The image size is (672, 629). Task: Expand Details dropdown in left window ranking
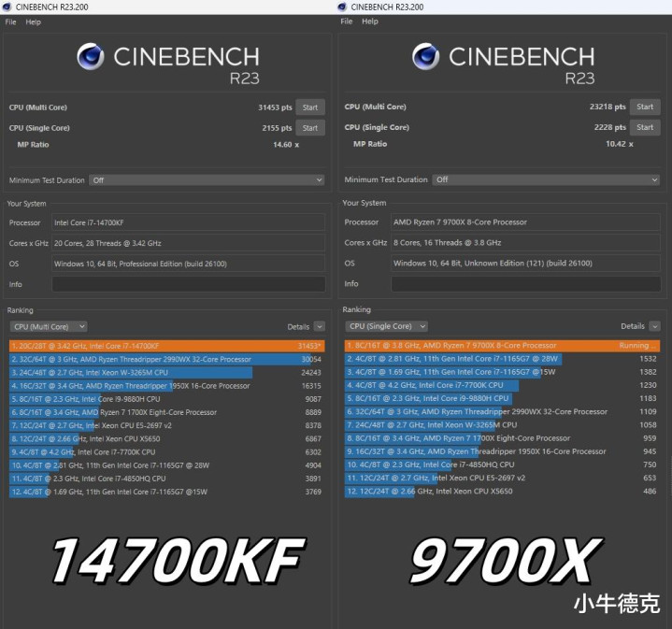pyautogui.click(x=320, y=327)
